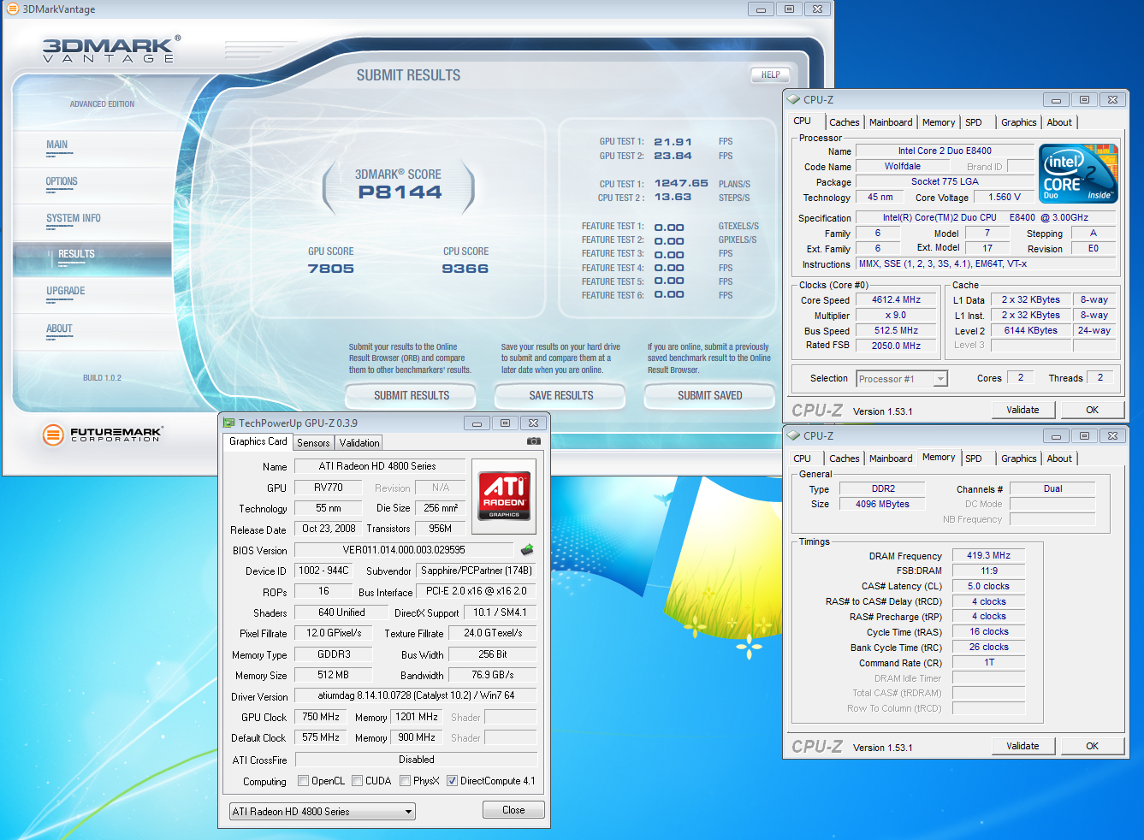
Task: Click the GPU Score value 7805
Action: tap(330, 269)
